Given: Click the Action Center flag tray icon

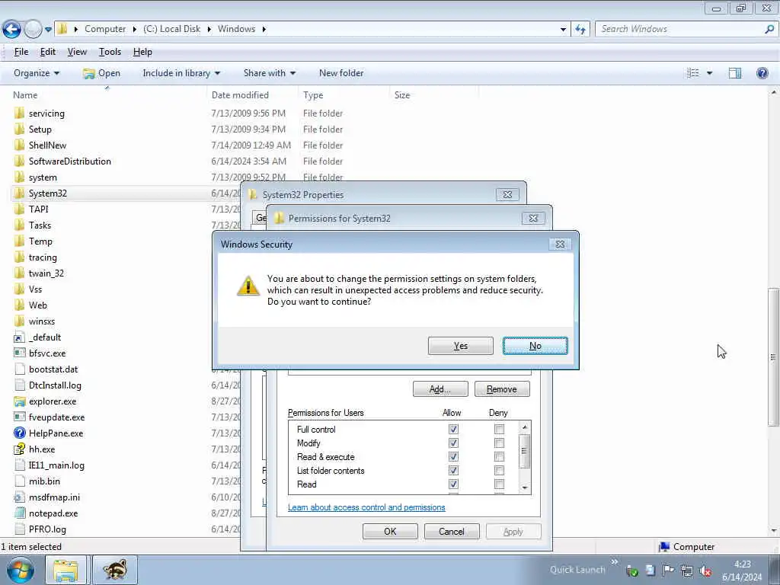Looking at the screenshot, I should pyautogui.click(x=669, y=571).
